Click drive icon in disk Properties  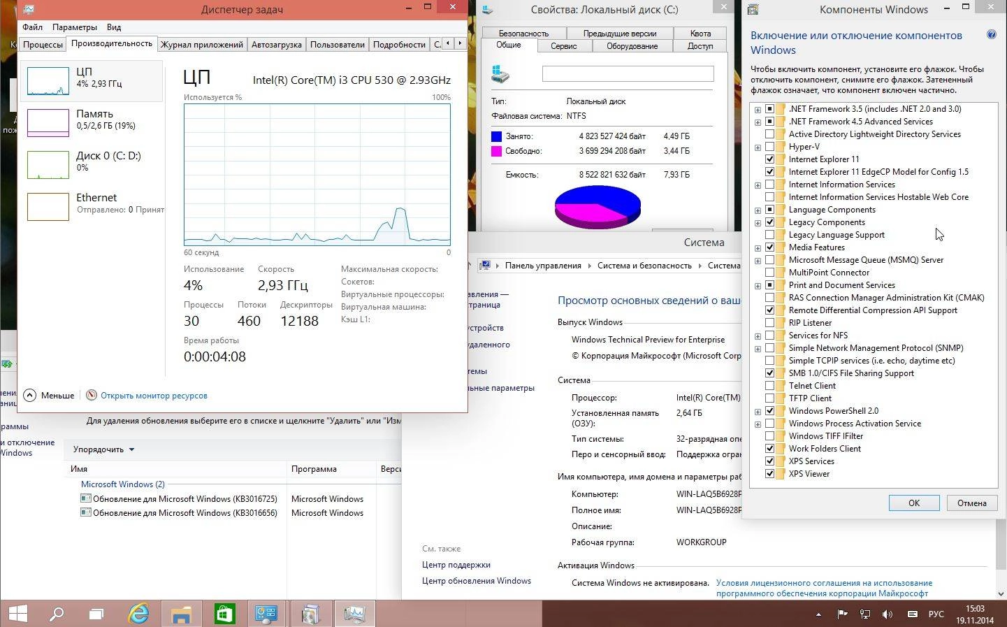(x=500, y=73)
